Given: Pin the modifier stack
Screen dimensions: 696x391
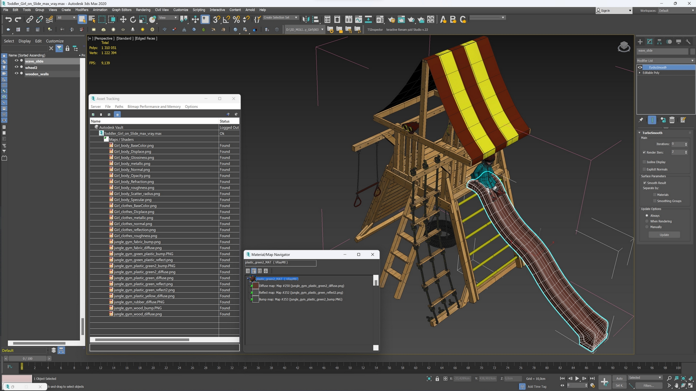Looking at the screenshot, I should 641,120.
